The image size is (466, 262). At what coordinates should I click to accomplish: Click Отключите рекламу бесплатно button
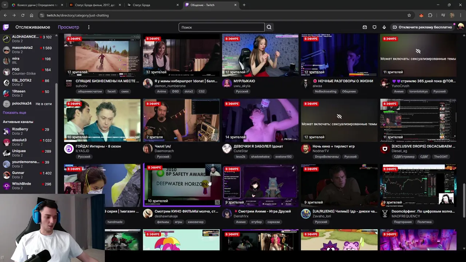(422, 27)
